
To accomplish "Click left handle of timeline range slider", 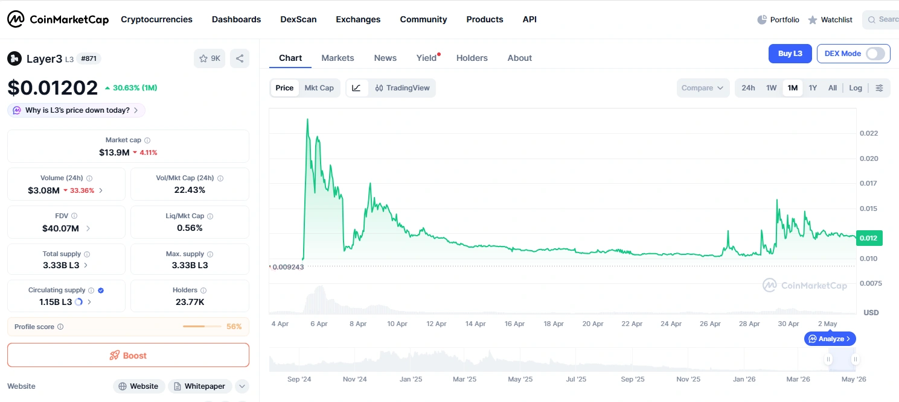I will (x=828, y=359).
